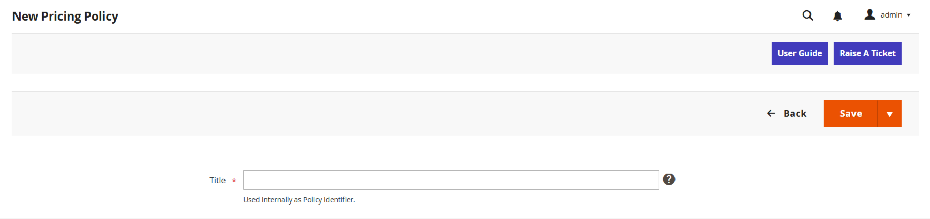Open the Save options dropdown arrow

click(x=889, y=114)
